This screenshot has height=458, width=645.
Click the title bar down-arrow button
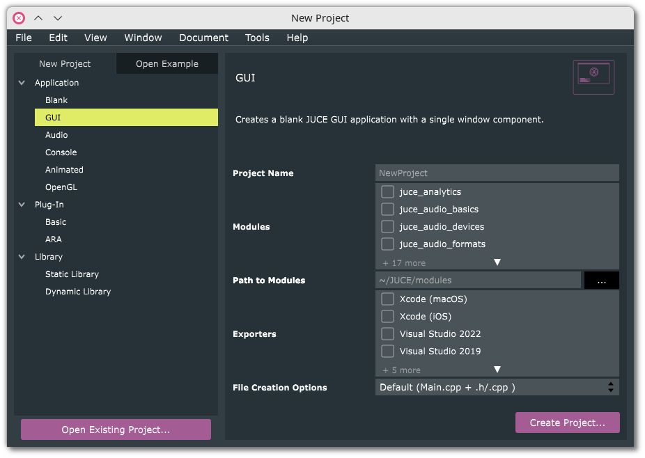(58, 18)
